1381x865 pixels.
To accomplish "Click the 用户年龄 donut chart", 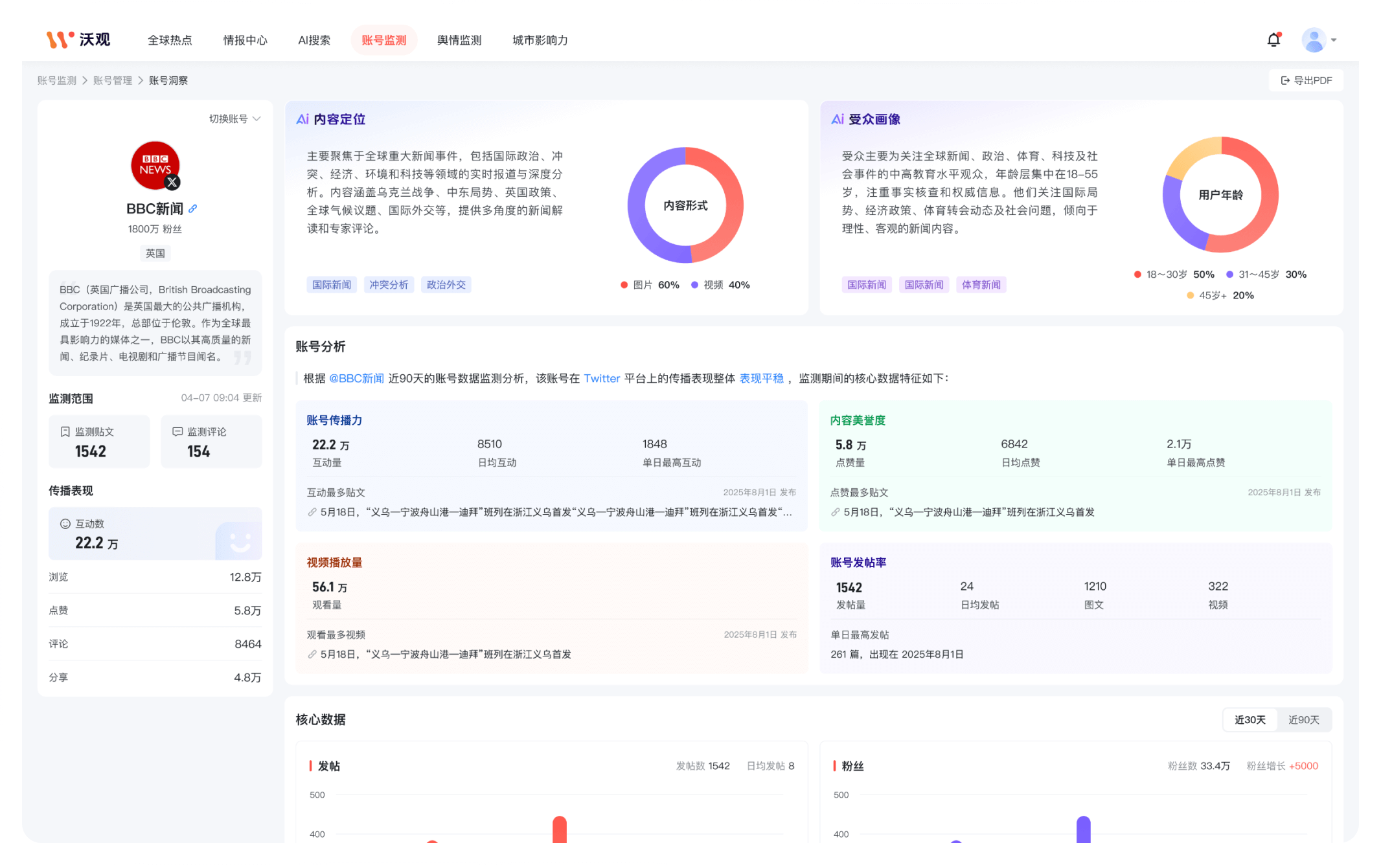I will click(x=1220, y=194).
